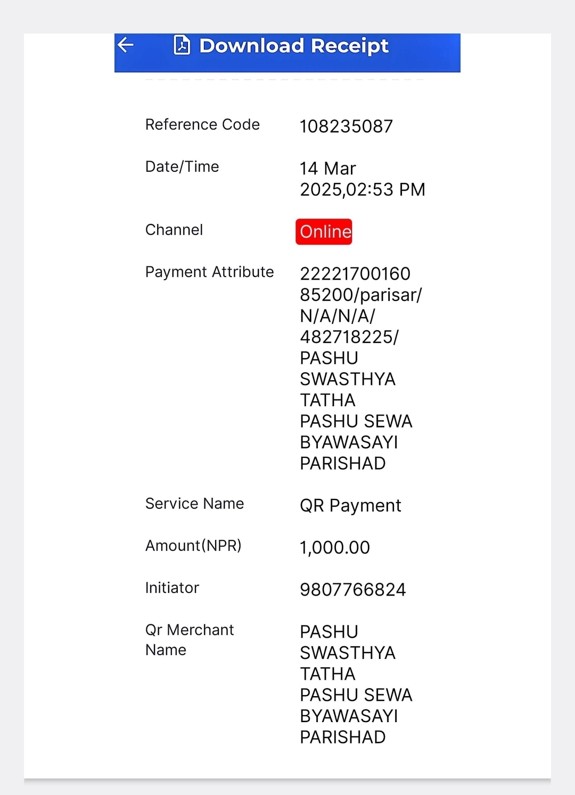Select payment attribute number 22221700160
The image size is (575, 795).
[x=355, y=274]
